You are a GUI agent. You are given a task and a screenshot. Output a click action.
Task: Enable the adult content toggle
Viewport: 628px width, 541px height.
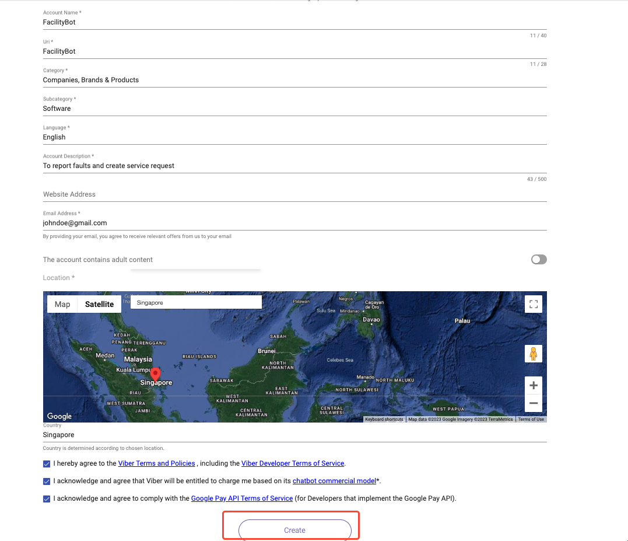539,260
